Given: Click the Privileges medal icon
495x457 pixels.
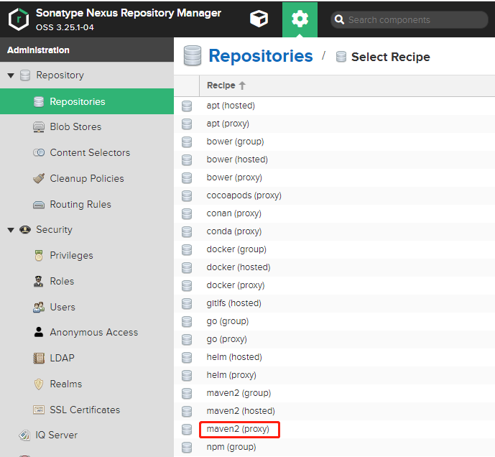Looking at the screenshot, I should click(39, 256).
